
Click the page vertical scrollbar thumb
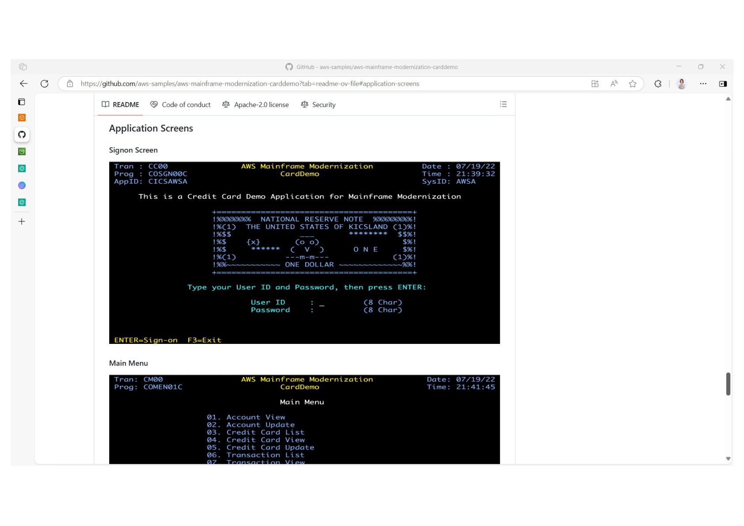pos(728,384)
